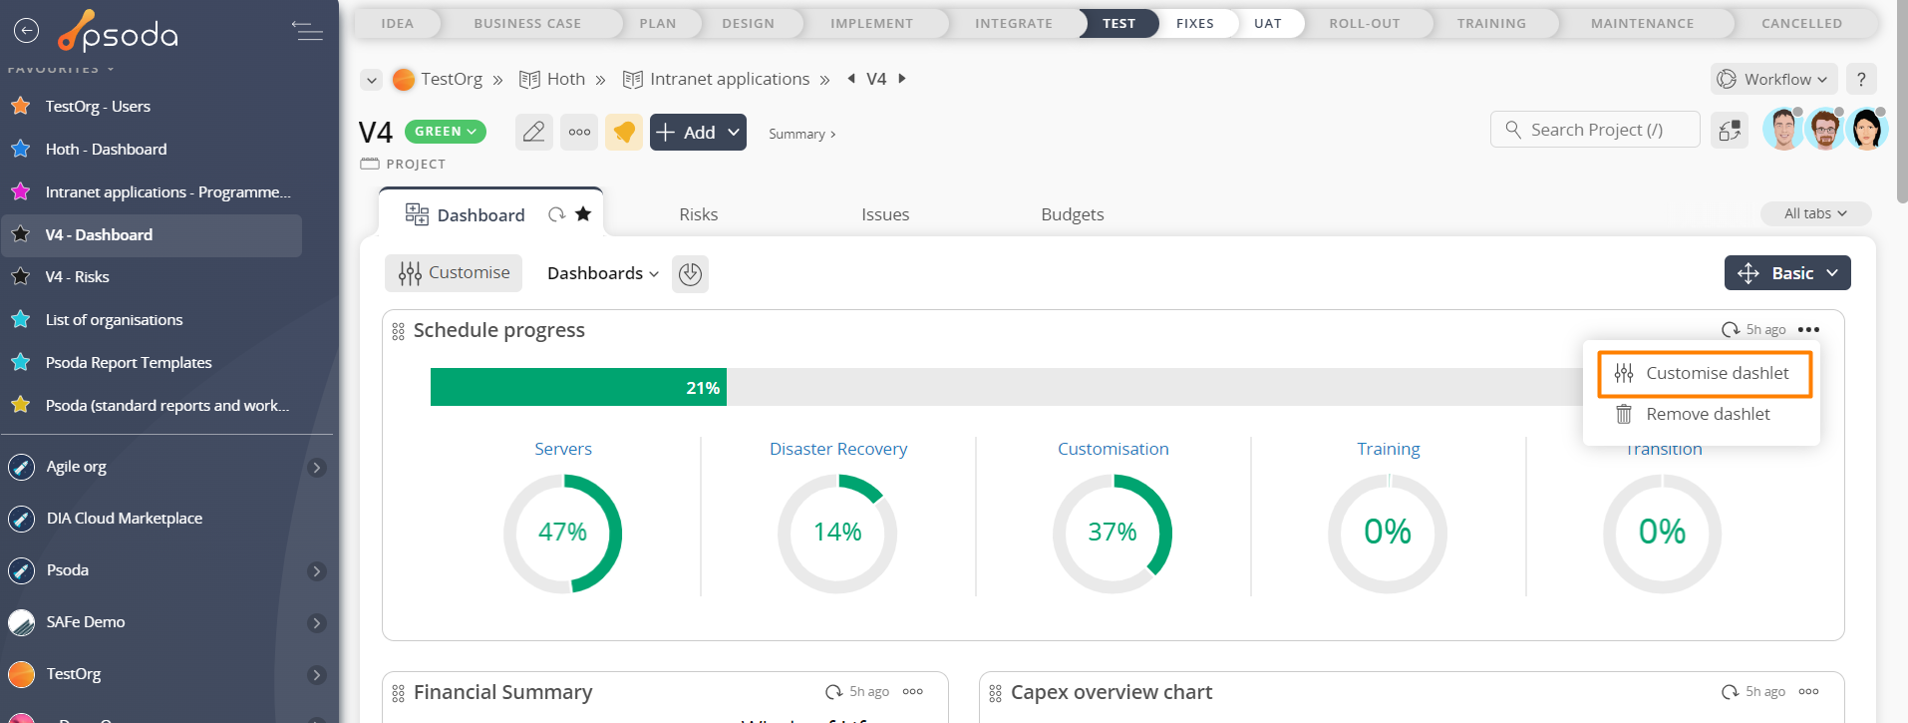The image size is (1908, 723).
Task: Open the Disaster Recovery progress link
Action: pyautogui.click(x=838, y=449)
